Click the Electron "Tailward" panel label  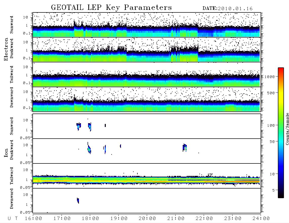12,74
